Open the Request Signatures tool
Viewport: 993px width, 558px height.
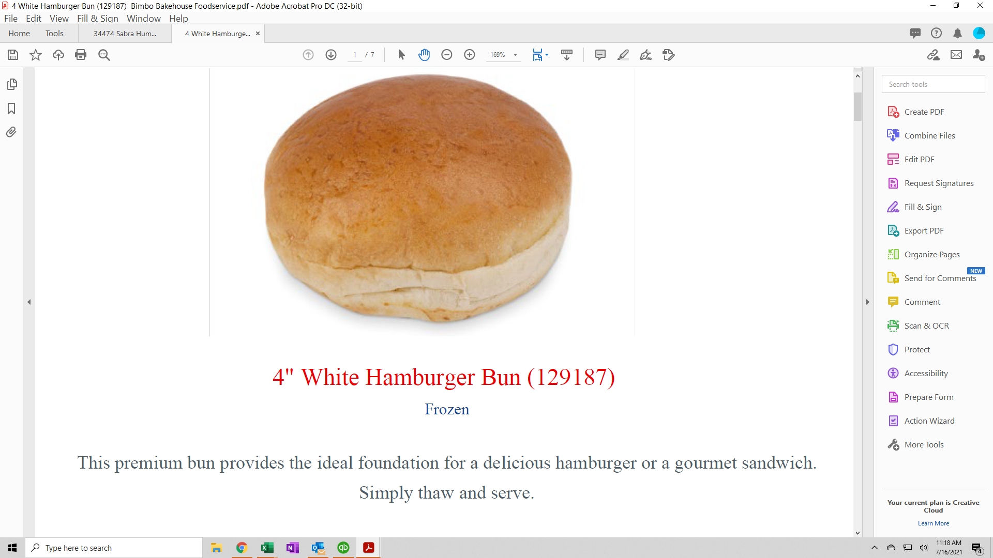pyautogui.click(x=939, y=183)
